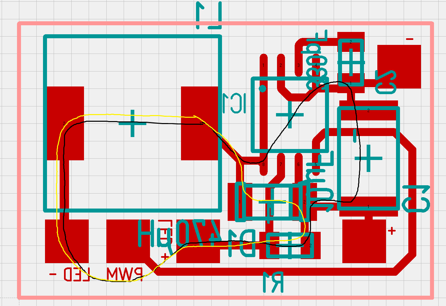Click the large negative supply pad
446x306 pixels.
(399, 67)
